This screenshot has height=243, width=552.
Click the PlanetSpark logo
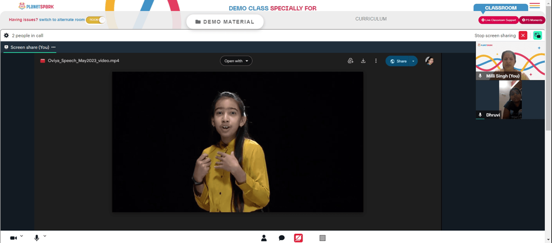[36, 6]
